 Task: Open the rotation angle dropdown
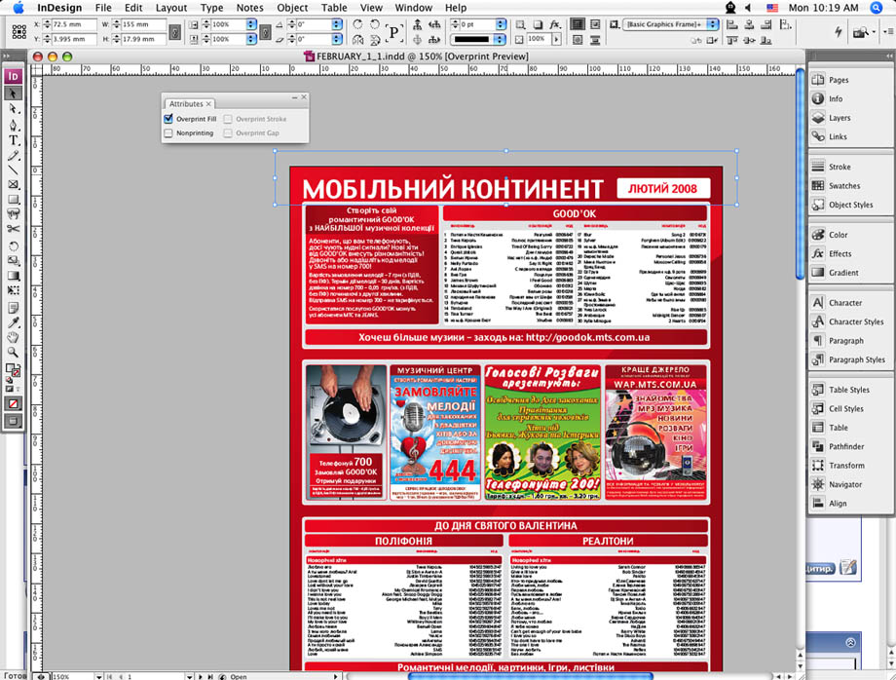pos(337,24)
